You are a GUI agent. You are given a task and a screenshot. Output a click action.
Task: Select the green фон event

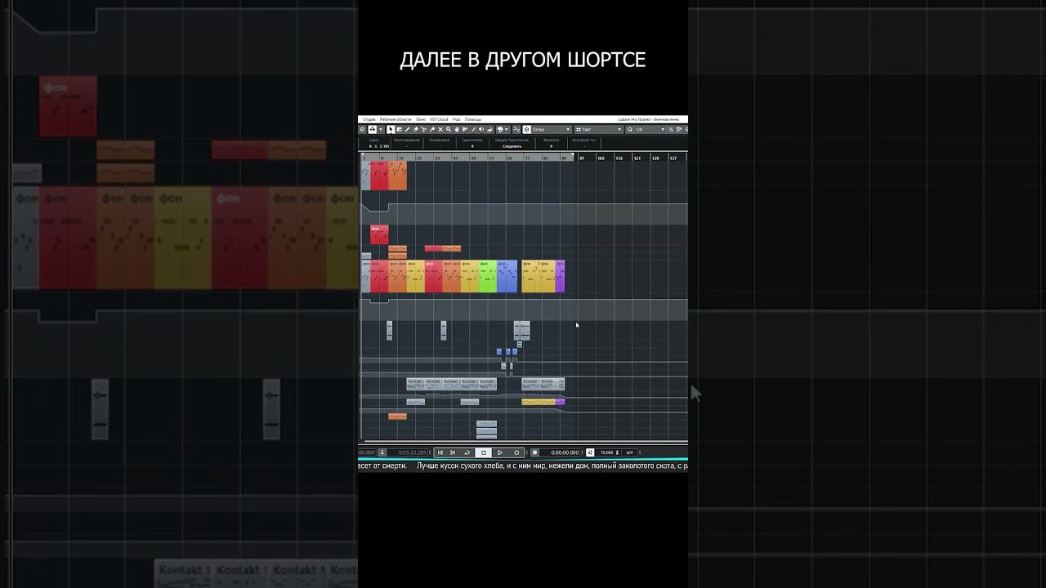pos(488,276)
